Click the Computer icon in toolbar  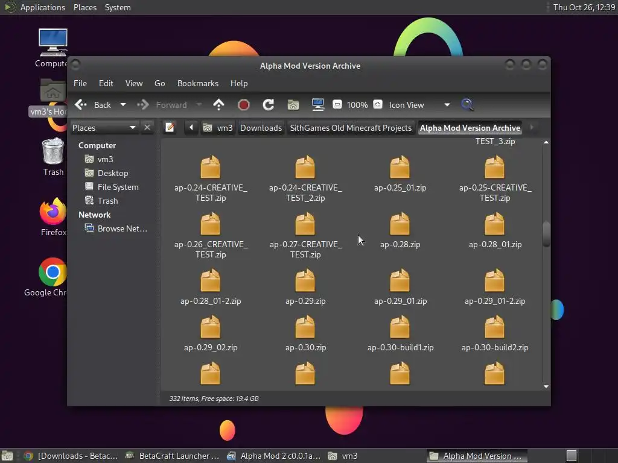coord(318,105)
